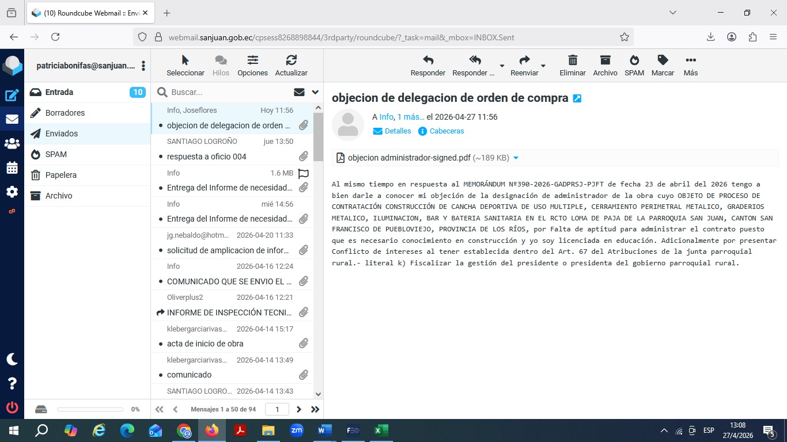Viewport: 787px width, 442px height.
Task: Open attachment dropdown for objecion administrador-signed.pdf
Action: pyautogui.click(x=516, y=158)
